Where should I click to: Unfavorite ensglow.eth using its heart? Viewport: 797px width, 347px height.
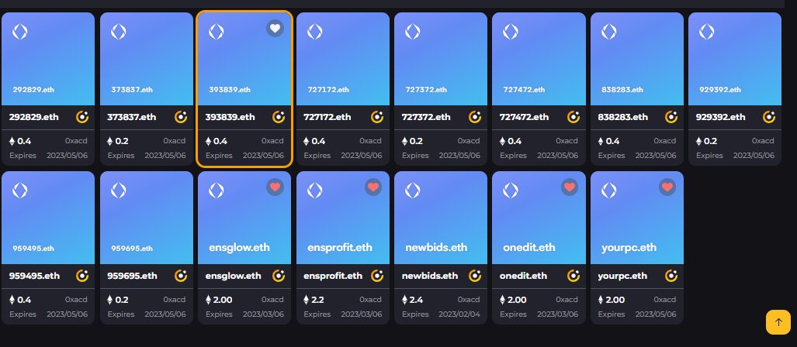point(275,187)
